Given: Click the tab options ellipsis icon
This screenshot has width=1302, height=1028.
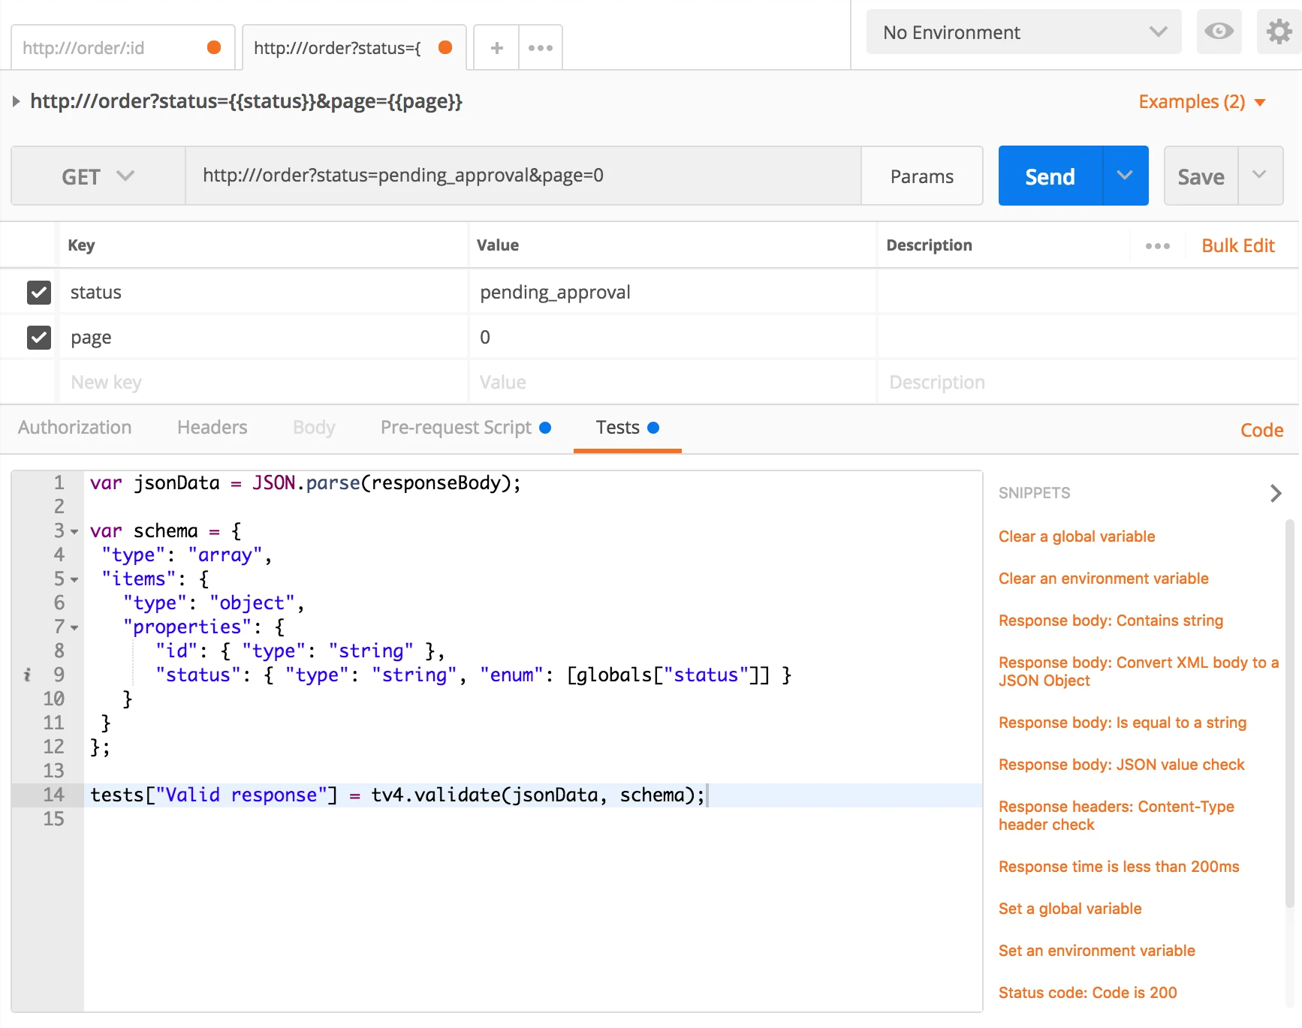Looking at the screenshot, I should (540, 48).
